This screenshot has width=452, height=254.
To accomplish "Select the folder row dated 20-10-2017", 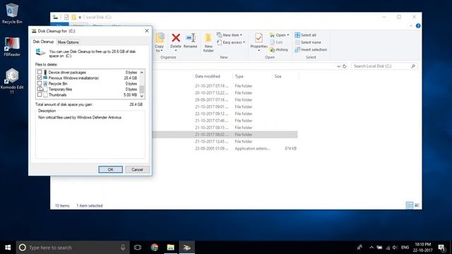I will [x=225, y=92].
